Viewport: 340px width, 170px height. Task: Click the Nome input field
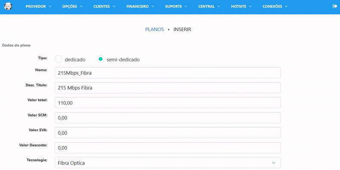pyautogui.click(x=167, y=73)
